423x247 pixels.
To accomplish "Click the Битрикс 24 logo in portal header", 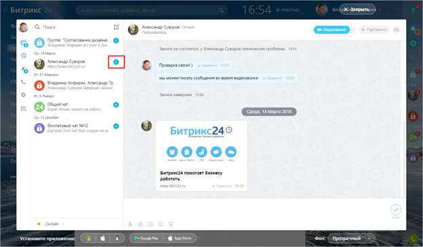I will tap(31, 10).
